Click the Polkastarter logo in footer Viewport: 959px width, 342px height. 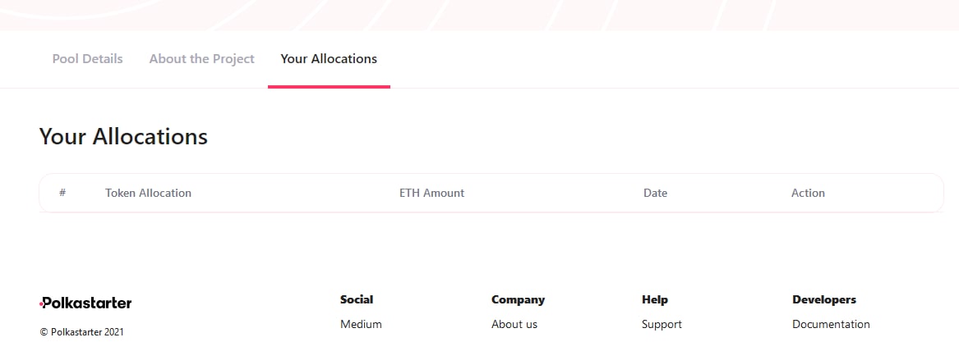coord(85,303)
